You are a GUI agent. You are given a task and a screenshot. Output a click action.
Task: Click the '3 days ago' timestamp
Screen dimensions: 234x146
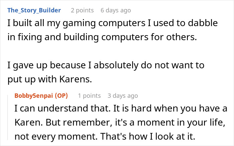(123, 96)
